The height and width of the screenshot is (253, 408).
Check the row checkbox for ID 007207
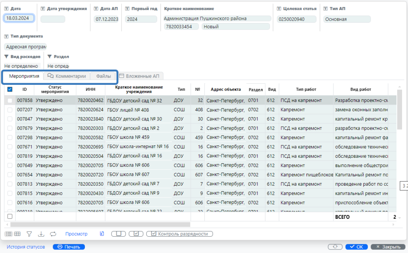click(x=10, y=110)
